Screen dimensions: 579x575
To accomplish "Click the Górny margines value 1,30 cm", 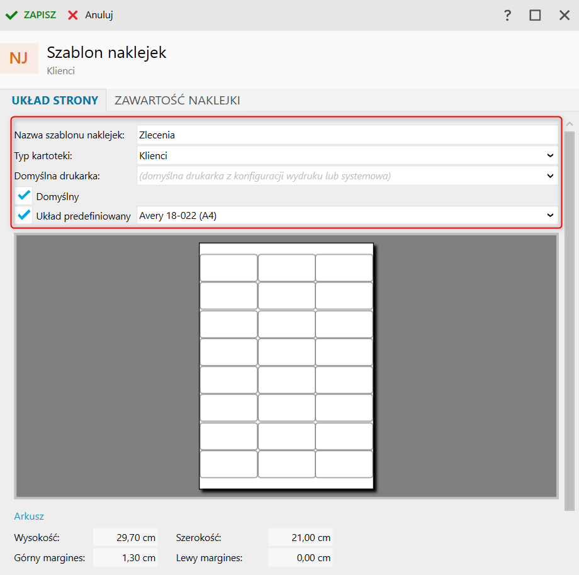I will click(x=125, y=557).
